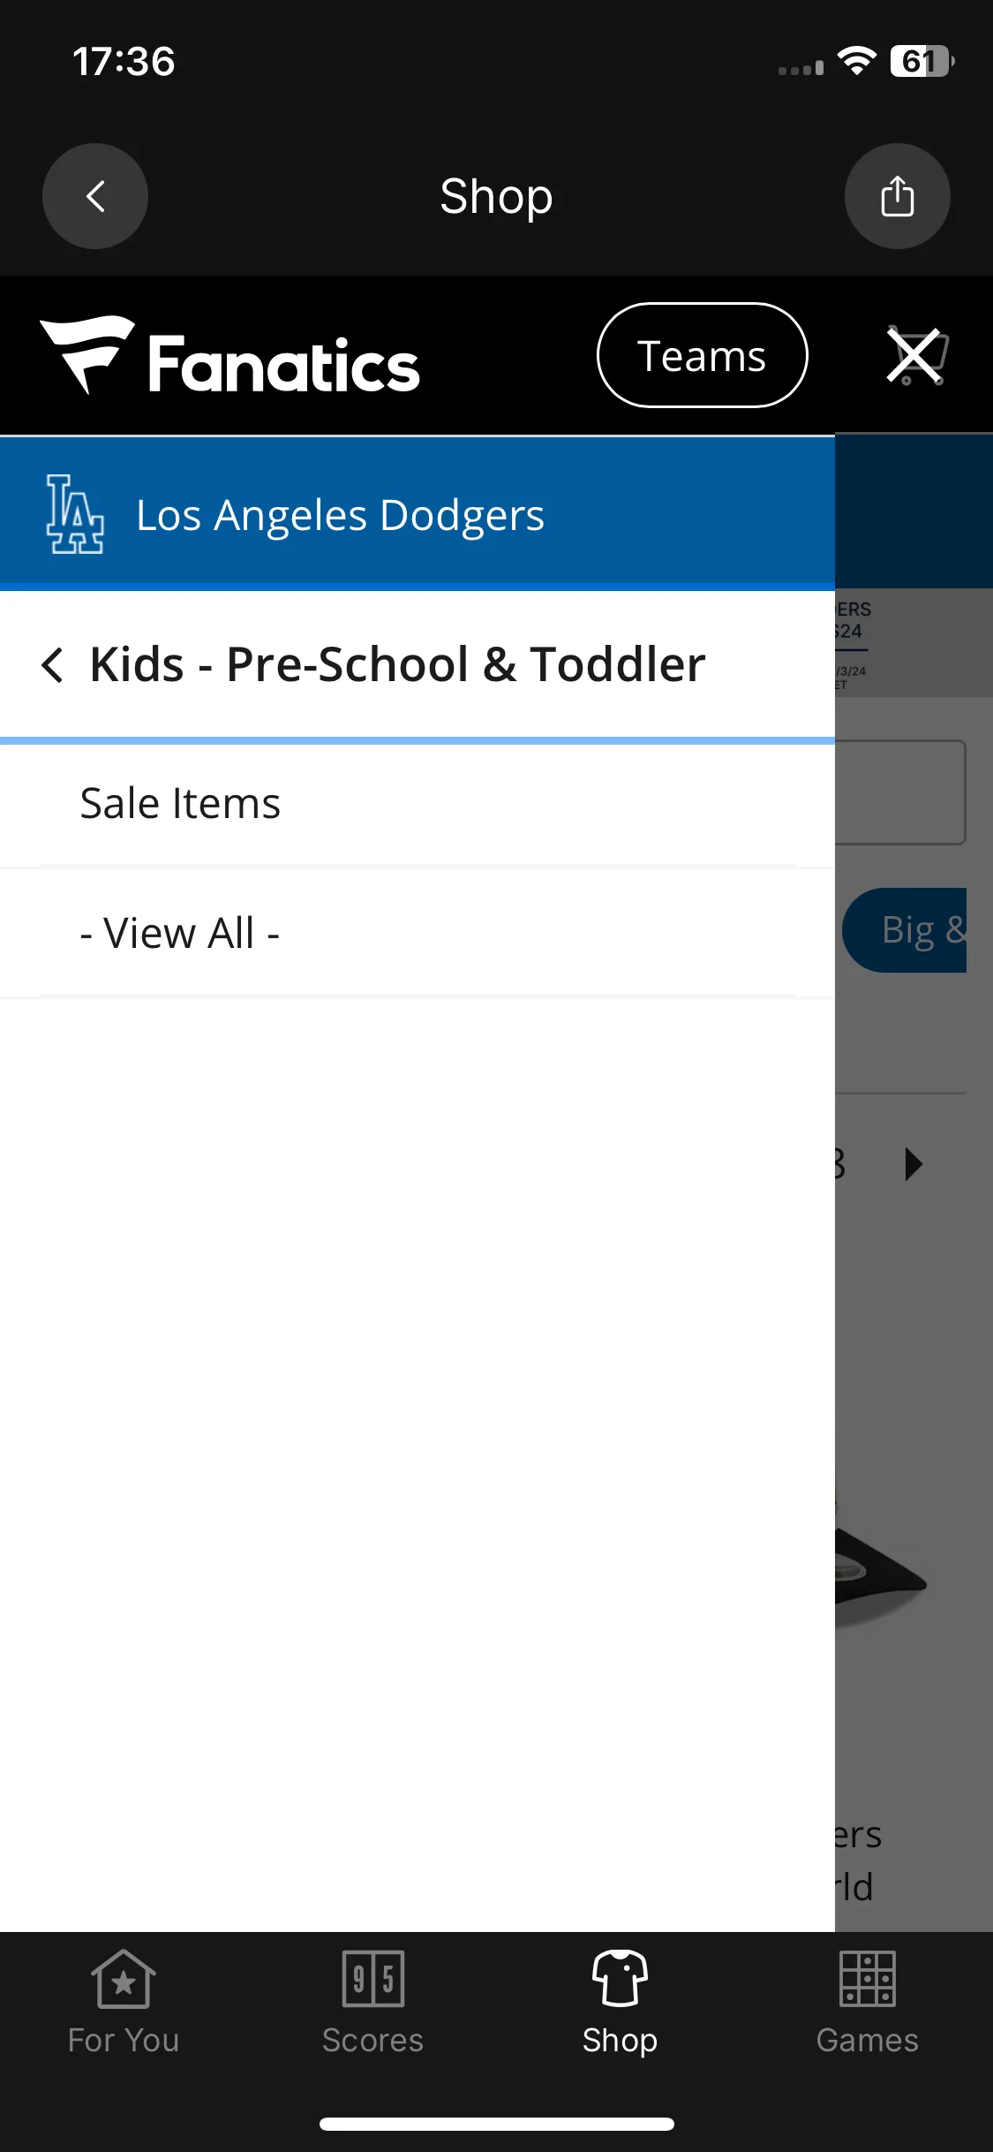Tap Los Angeles Dodgers team header
The image size is (993, 2152).
click(418, 514)
